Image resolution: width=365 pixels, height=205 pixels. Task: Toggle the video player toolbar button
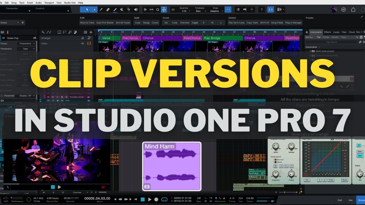271,9
